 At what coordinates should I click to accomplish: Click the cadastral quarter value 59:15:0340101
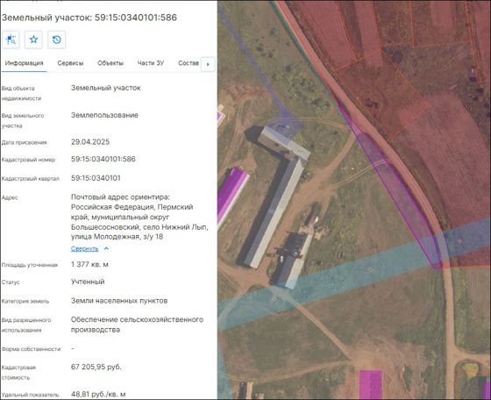tap(96, 178)
